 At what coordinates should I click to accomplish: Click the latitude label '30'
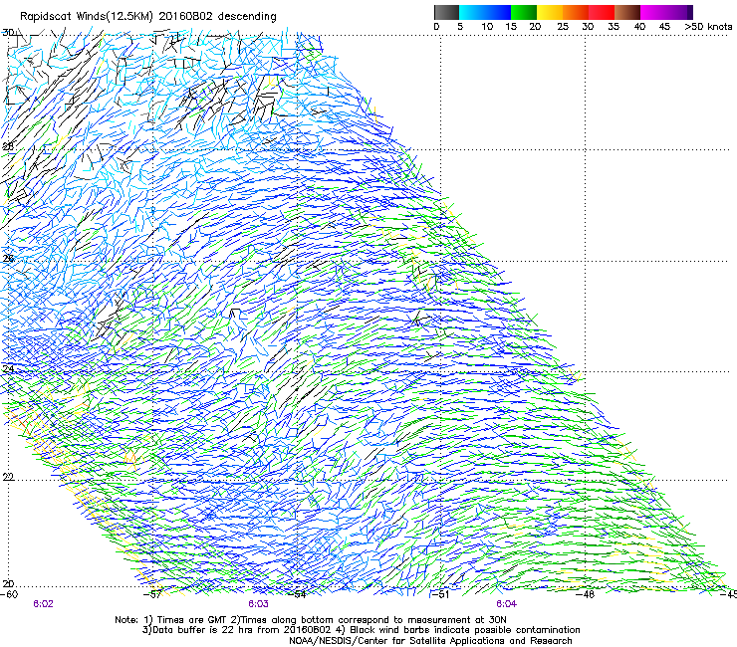pyautogui.click(x=8, y=33)
